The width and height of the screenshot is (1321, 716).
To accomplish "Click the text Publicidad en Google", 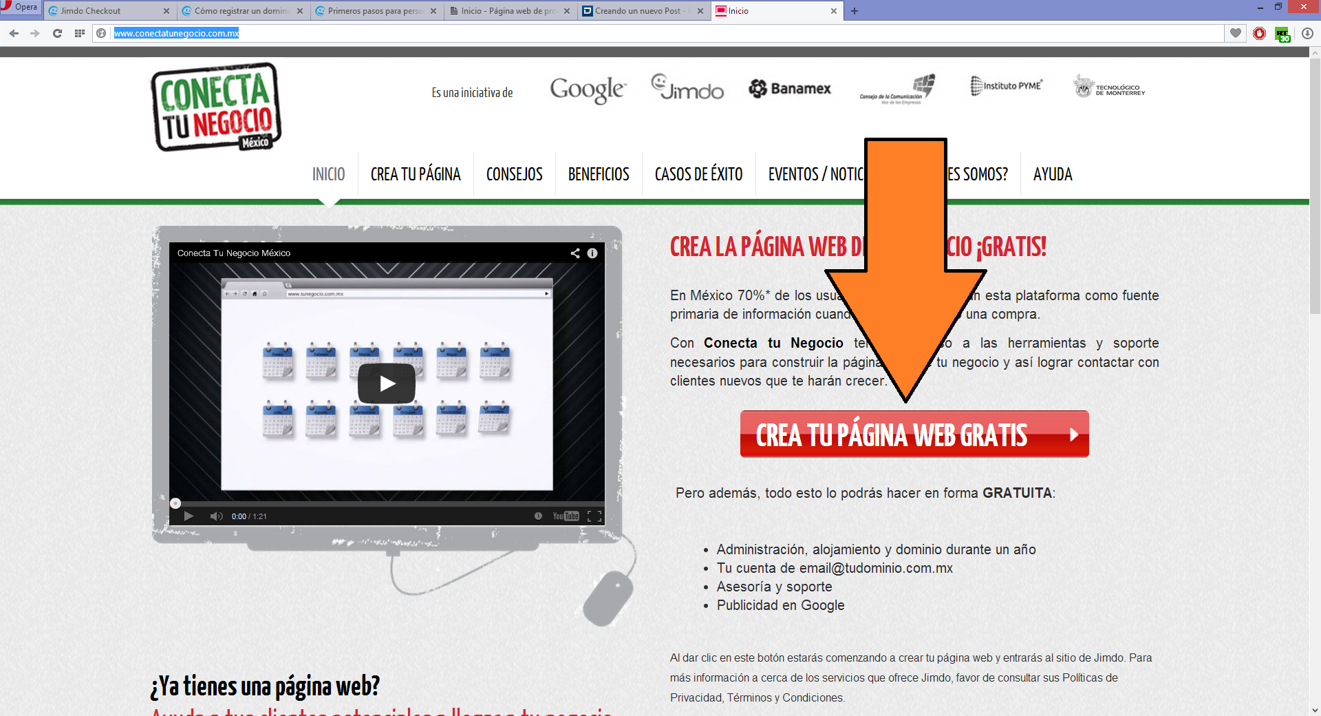I will point(781,605).
